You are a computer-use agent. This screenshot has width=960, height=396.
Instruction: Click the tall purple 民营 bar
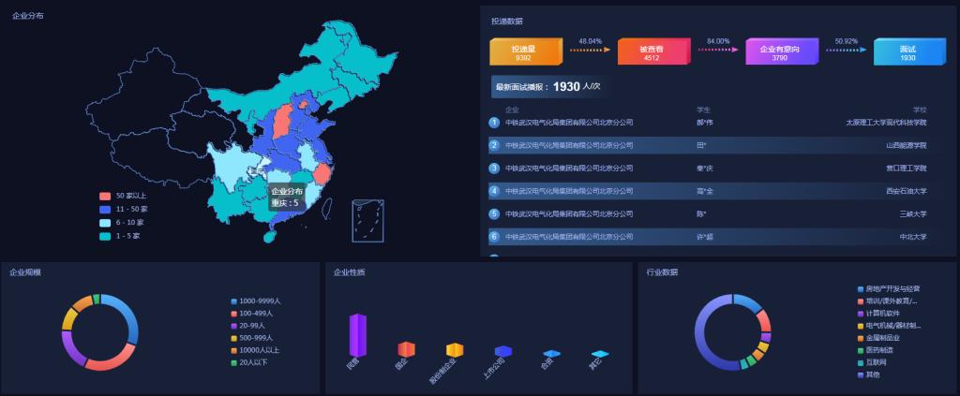357,334
